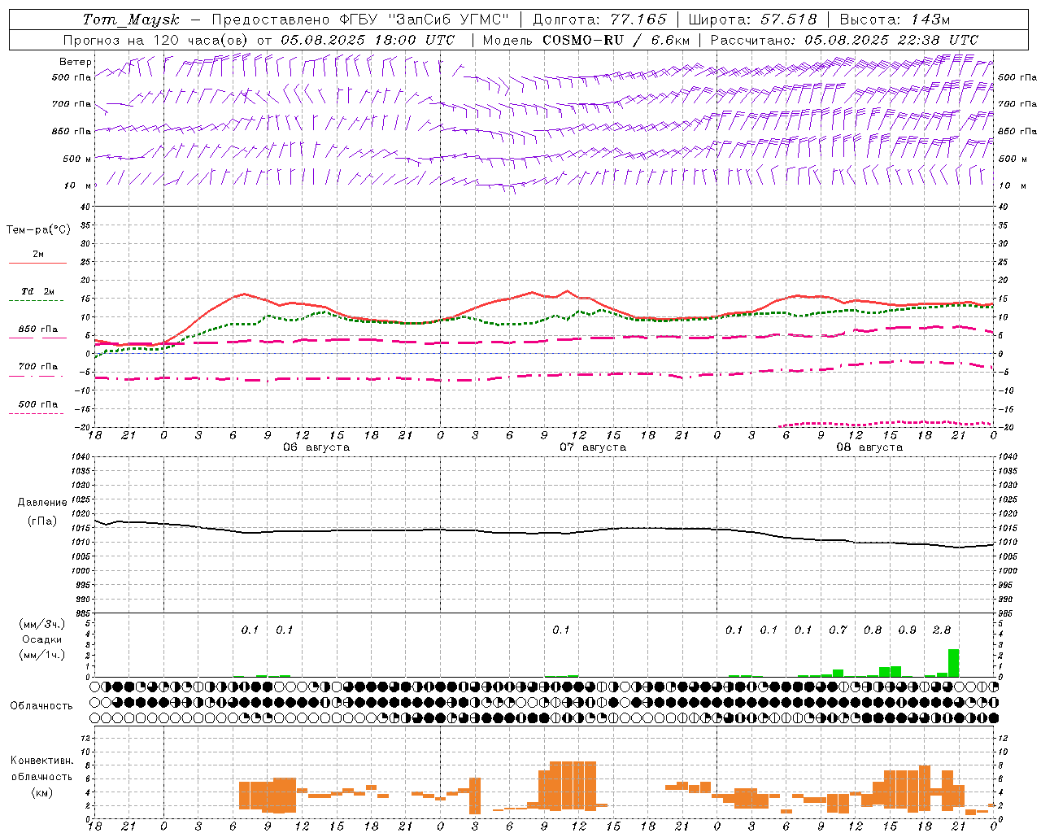Viewport: 1041px width, 833px height.
Task: Click the Модель COSMO-RU / 6.6км text
Action: point(586,40)
